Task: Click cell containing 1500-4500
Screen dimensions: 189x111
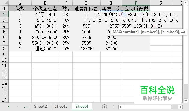Action: coord(45,20)
